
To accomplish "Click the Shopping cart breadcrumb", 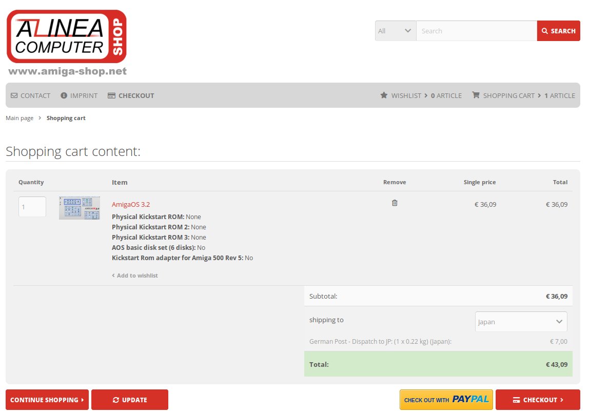I will point(66,118).
